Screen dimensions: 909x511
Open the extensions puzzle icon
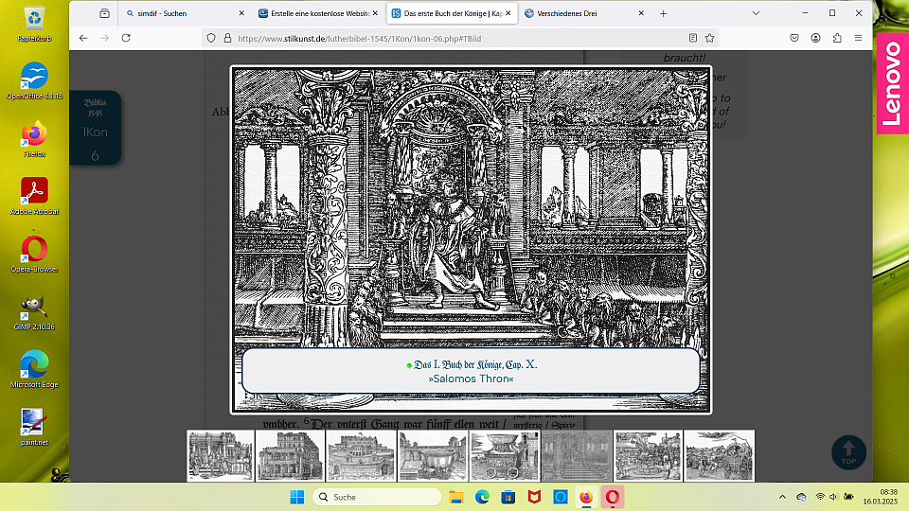[x=837, y=38]
